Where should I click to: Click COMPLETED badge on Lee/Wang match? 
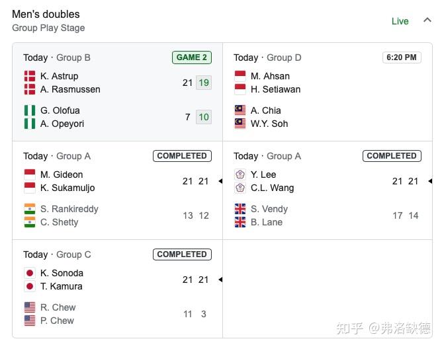pos(392,156)
